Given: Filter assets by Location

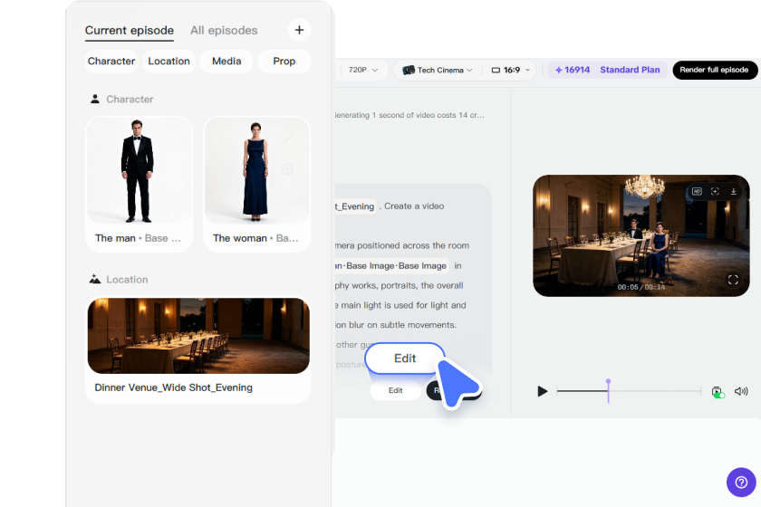Looking at the screenshot, I should (x=169, y=62).
